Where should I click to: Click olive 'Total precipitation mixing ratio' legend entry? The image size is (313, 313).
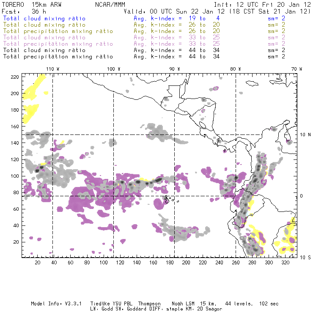58,31
